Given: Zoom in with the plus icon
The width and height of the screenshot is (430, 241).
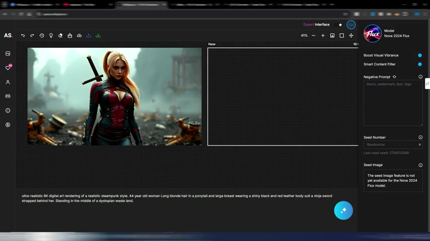Looking at the screenshot, I should coord(323,36).
